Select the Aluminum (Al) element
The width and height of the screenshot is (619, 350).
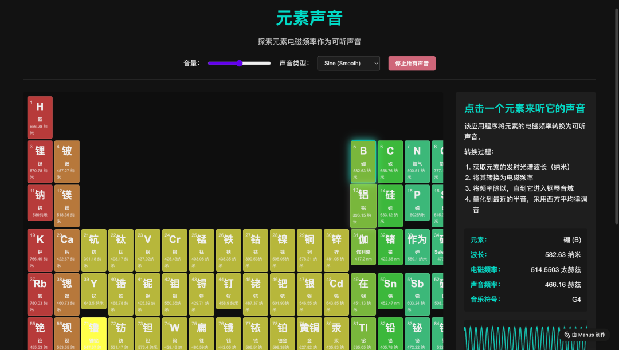click(363, 205)
